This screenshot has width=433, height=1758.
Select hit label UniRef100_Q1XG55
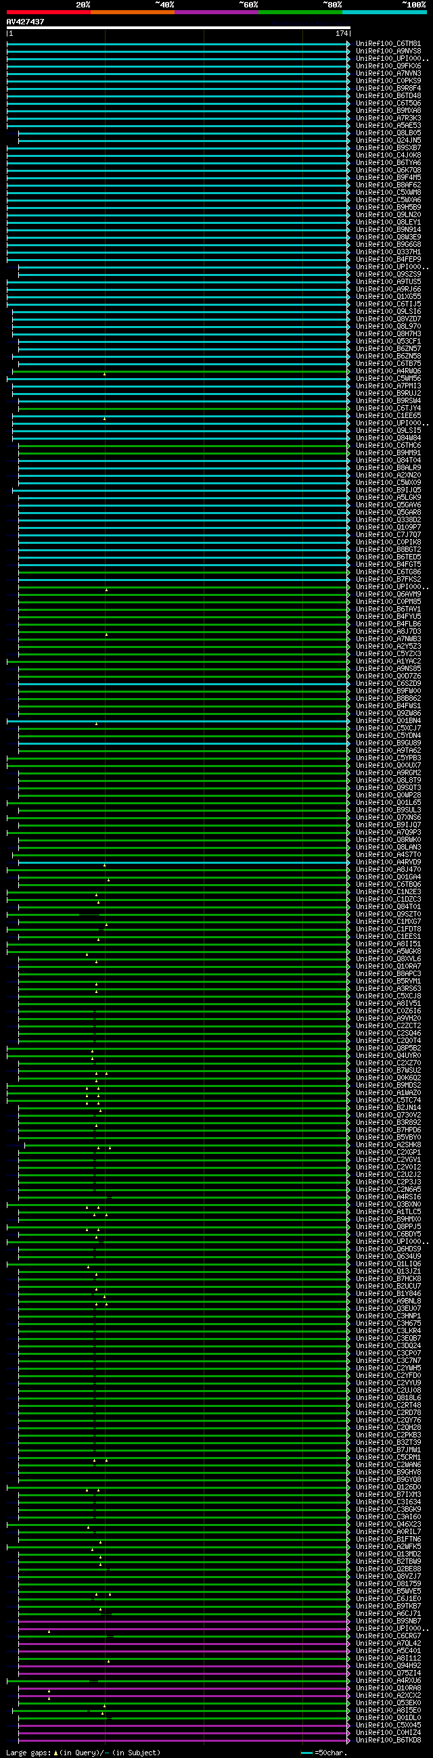pyautogui.click(x=388, y=297)
